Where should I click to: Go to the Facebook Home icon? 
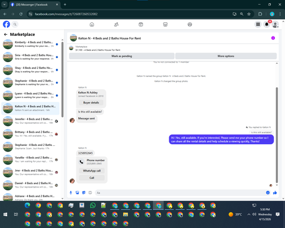[x=92, y=25]
